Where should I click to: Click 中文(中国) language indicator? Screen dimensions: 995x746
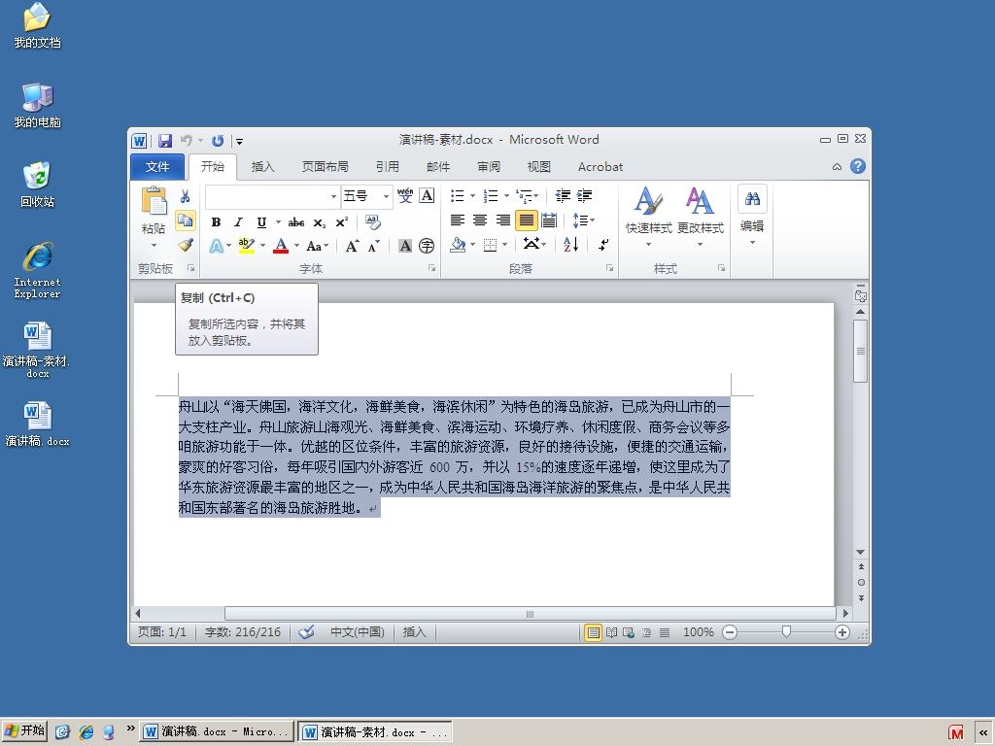tap(358, 632)
